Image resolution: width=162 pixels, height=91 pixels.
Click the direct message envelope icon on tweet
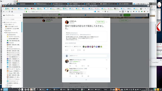tap(84, 50)
